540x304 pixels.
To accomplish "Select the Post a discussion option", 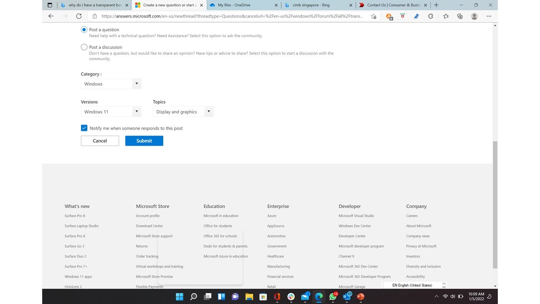I will click(84, 47).
